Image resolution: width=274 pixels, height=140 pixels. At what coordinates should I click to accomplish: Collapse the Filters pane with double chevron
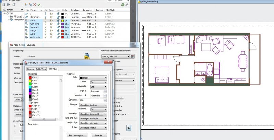pyautogui.click(x=22, y=10)
